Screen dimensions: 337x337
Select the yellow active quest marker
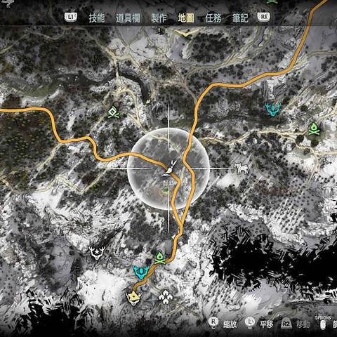click(133, 298)
